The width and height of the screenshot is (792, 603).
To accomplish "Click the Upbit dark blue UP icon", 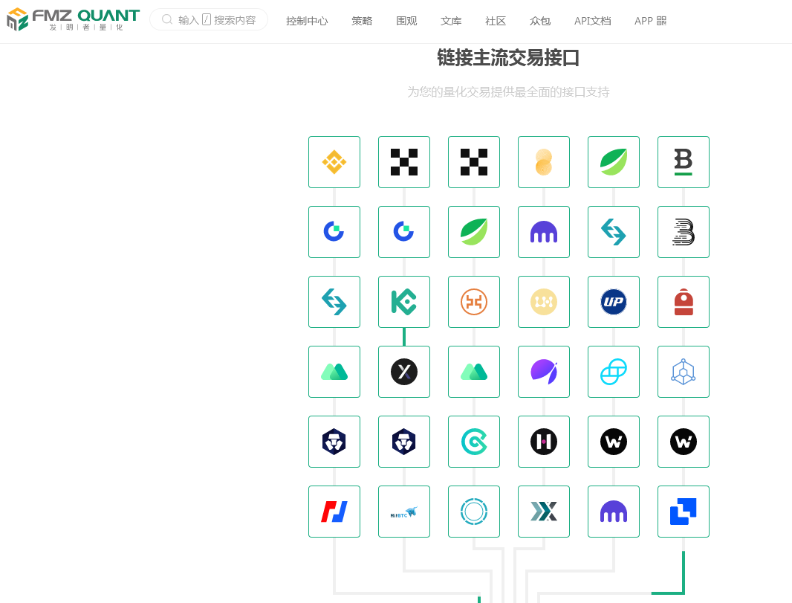I will [614, 302].
